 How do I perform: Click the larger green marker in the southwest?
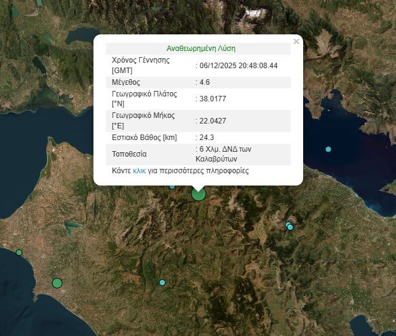57,283
